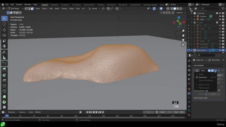Switch perspective/orthographic grid icon
The height and width of the screenshot is (127, 226).
(183, 45)
